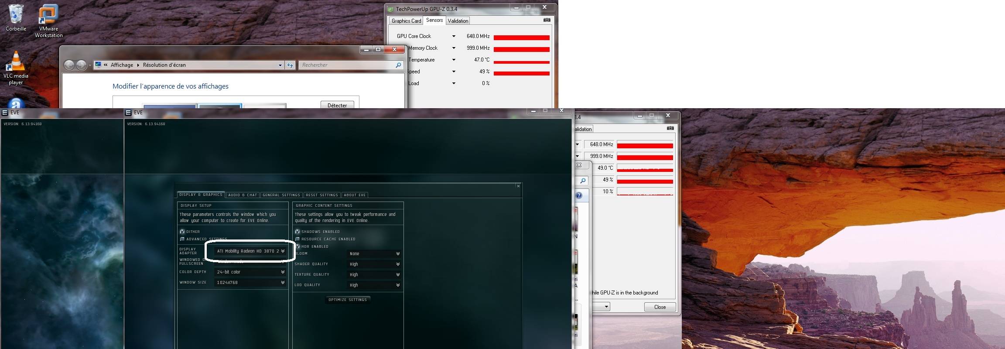Expand the Temperature sensor dropdown arrow

coord(454,60)
